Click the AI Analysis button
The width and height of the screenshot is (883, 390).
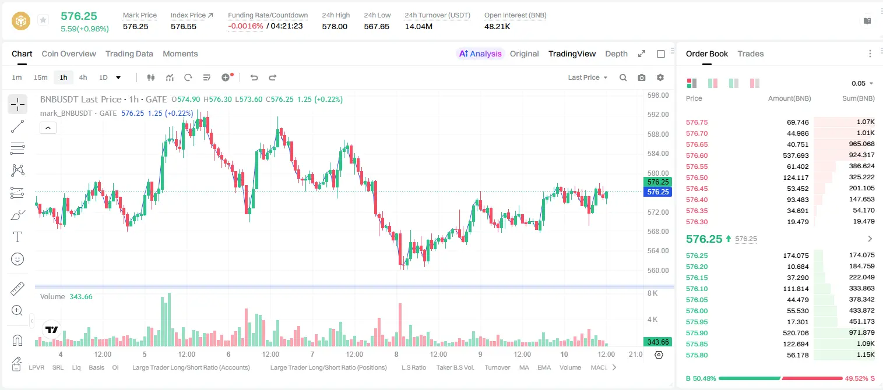480,54
